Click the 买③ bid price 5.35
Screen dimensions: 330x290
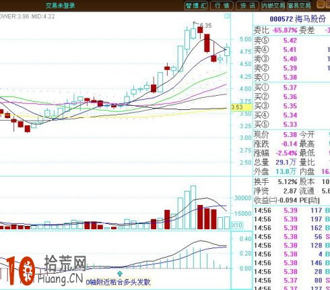pos(290,106)
